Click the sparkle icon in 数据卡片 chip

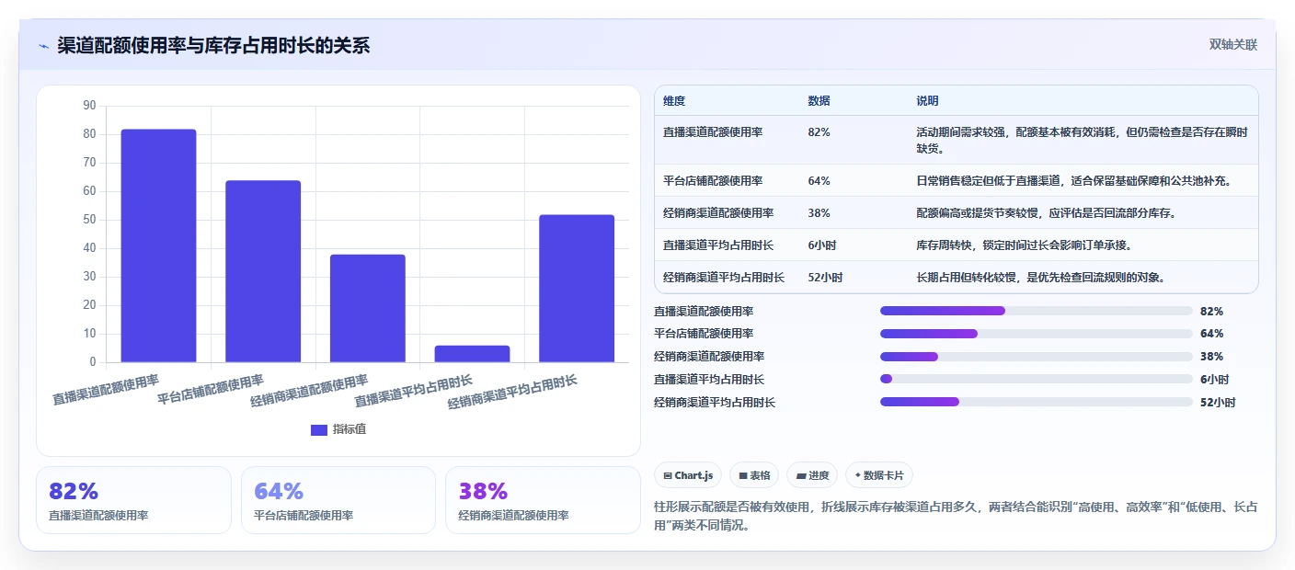coord(858,475)
